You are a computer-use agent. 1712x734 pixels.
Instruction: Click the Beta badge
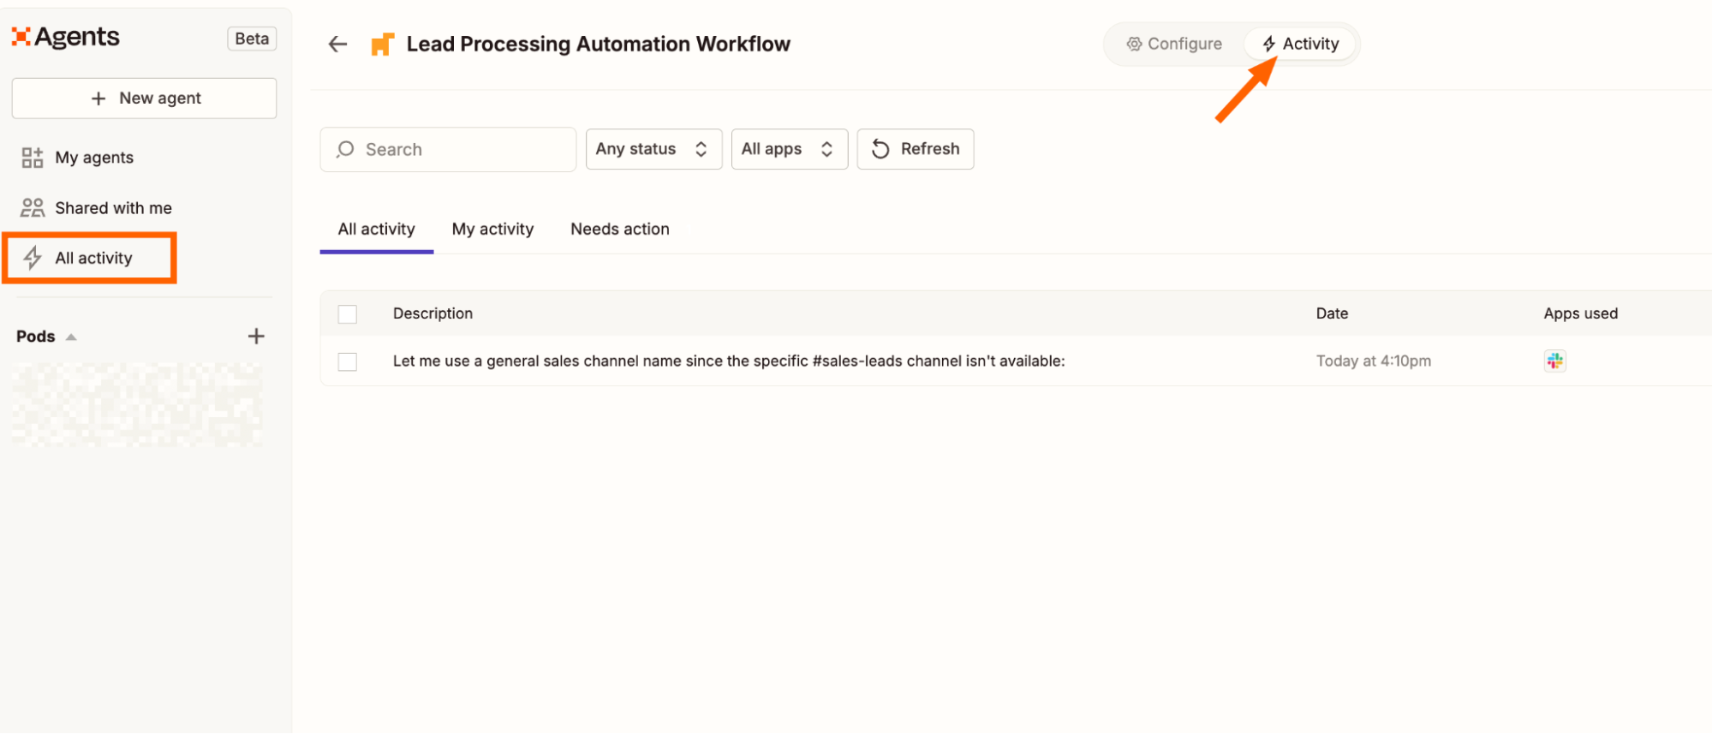(252, 39)
